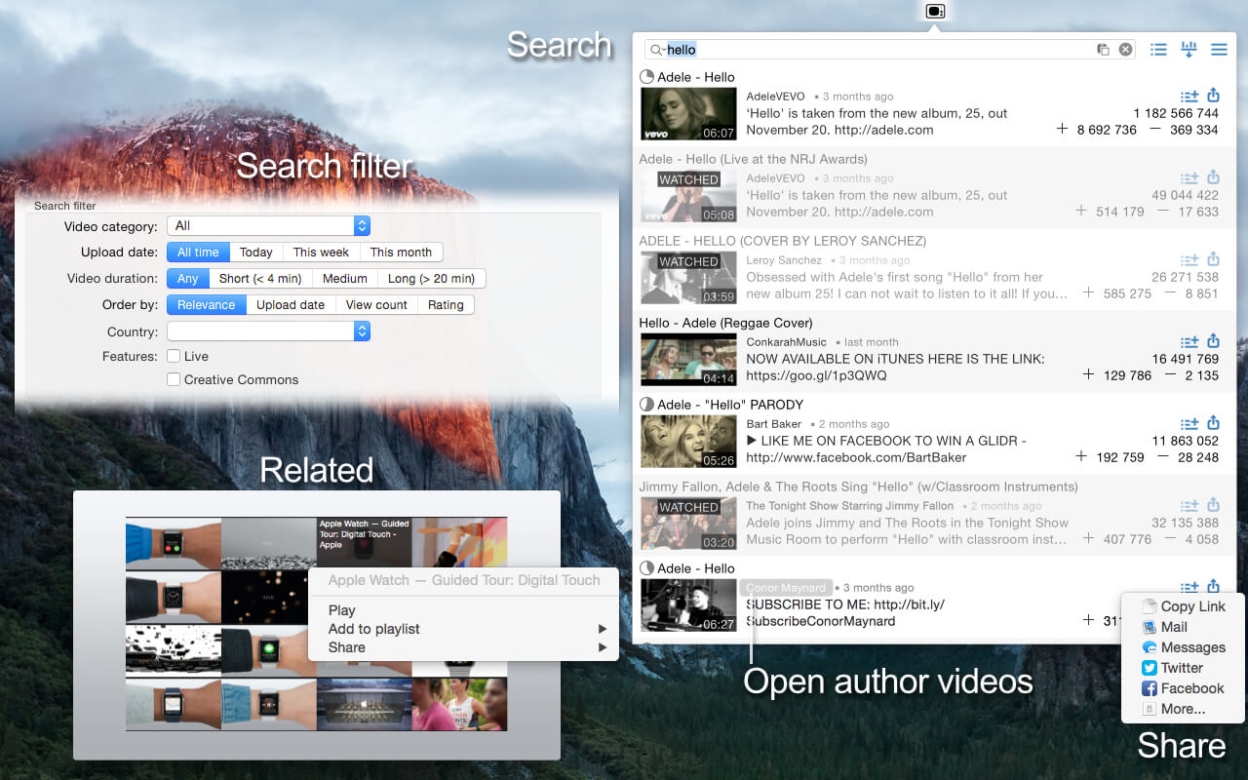
Task: Like the Reggae Cover video with plus icon
Action: [1088, 374]
